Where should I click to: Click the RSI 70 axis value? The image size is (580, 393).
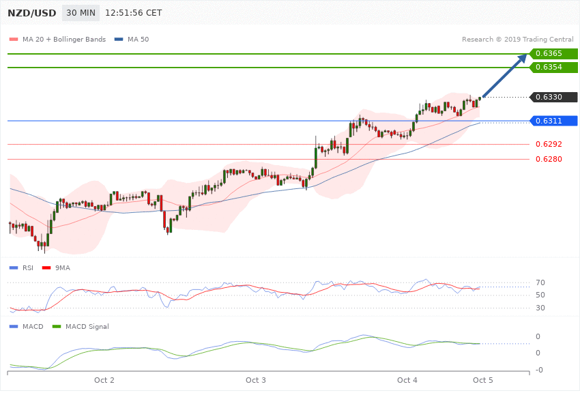pyautogui.click(x=540, y=283)
